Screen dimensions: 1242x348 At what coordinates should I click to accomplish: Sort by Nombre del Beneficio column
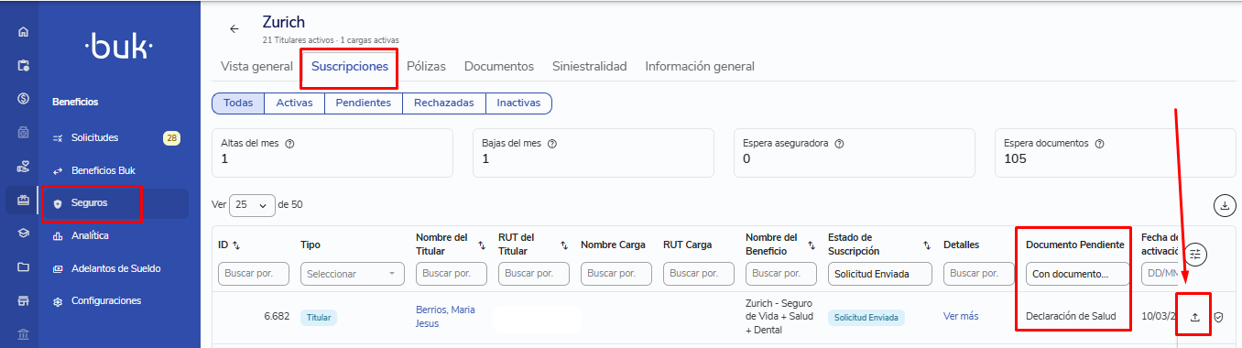point(812,245)
